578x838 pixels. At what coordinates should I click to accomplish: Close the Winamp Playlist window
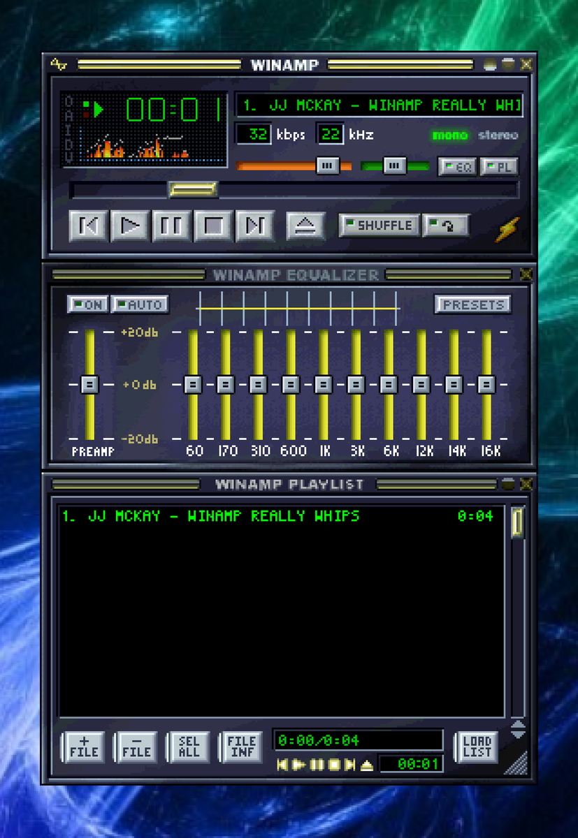coord(526,484)
